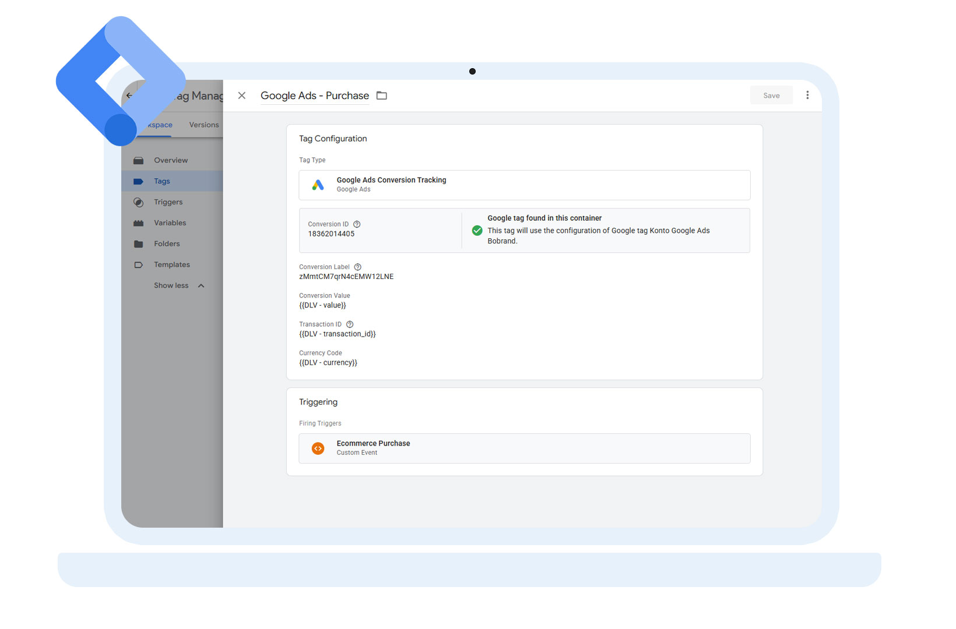956x629 pixels.
Task: Open the Google Ads Conversion Tracking tag type
Action: 524,185
